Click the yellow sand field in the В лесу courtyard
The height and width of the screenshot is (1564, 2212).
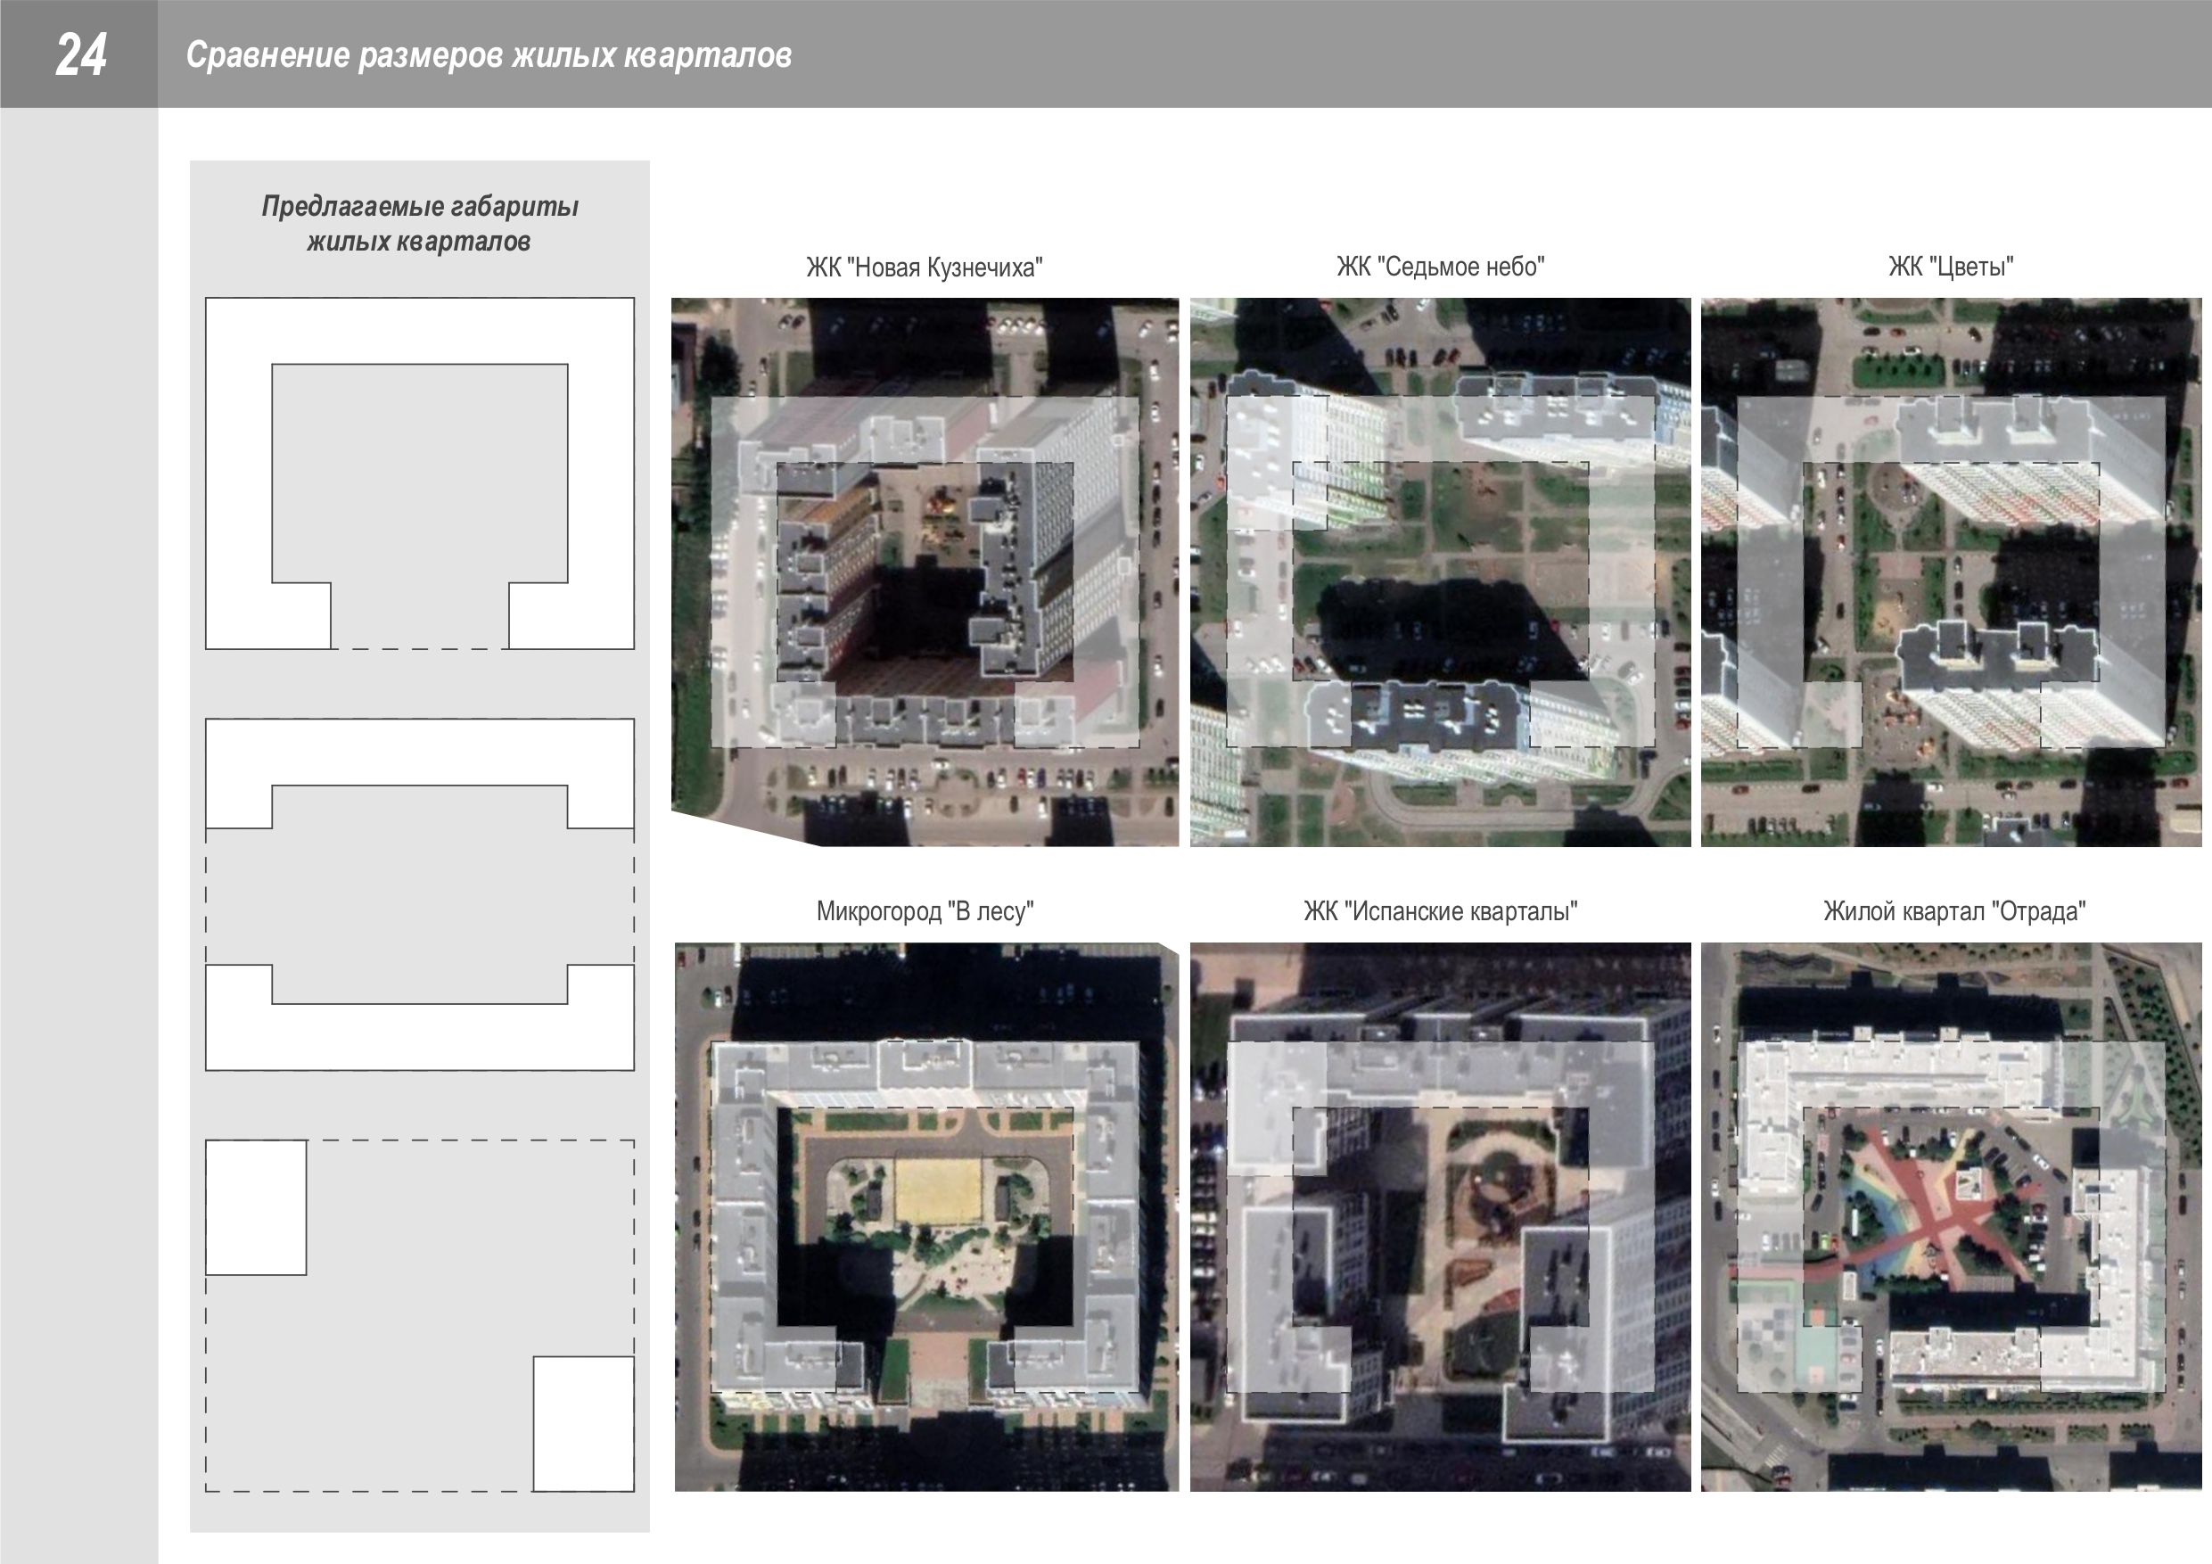[936, 1190]
